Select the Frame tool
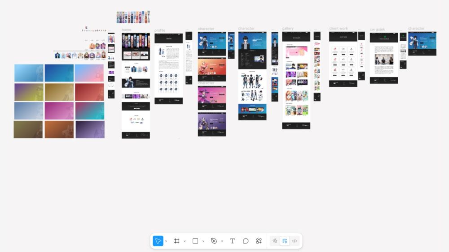This screenshot has width=449, height=252. 177,241
